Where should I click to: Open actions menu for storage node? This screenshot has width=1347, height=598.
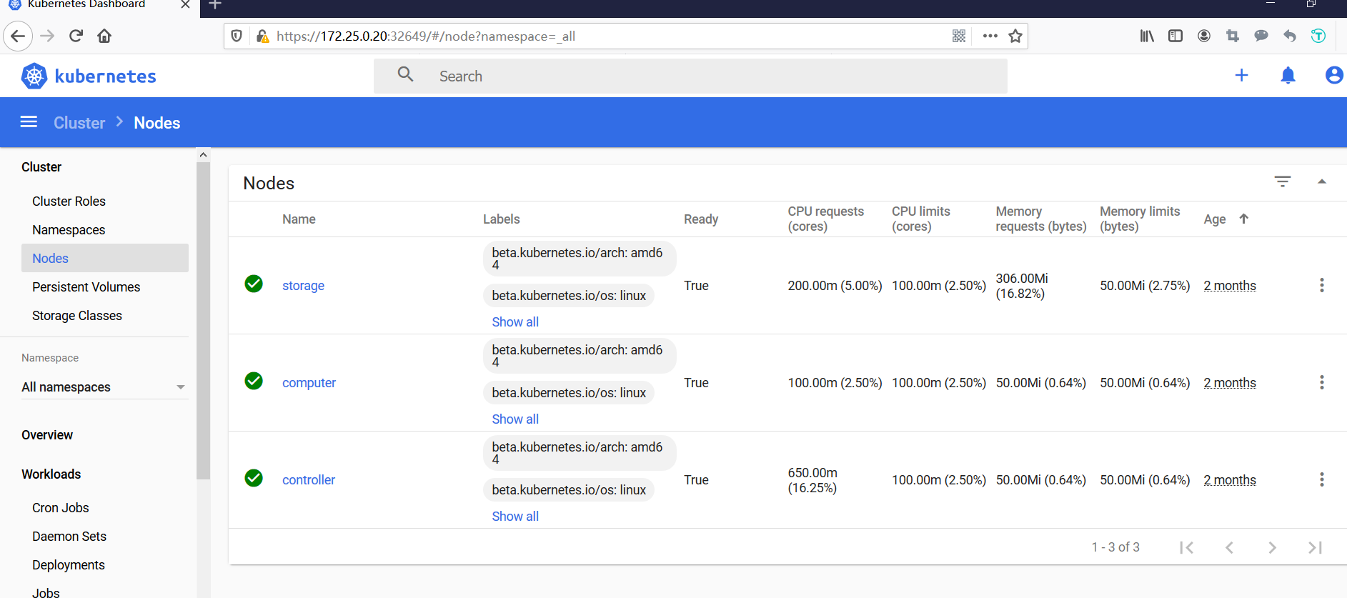(x=1322, y=285)
